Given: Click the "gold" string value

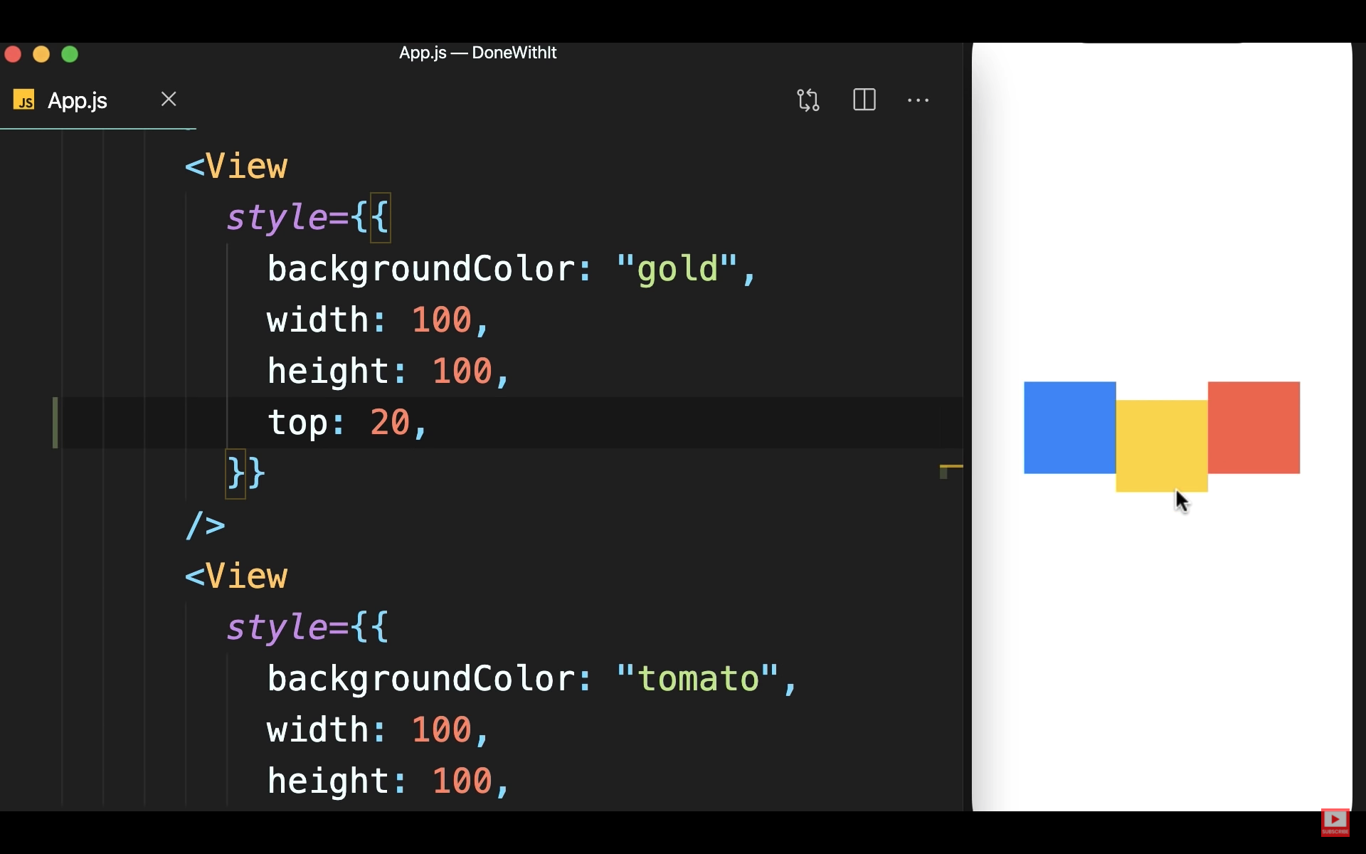Looking at the screenshot, I should coord(677,269).
